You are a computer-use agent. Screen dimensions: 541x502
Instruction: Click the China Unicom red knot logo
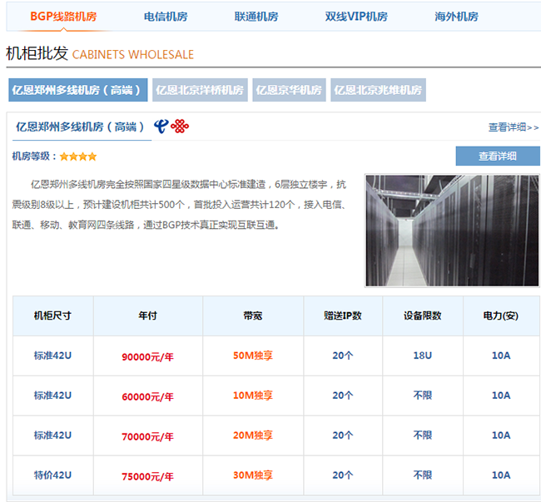(180, 127)
